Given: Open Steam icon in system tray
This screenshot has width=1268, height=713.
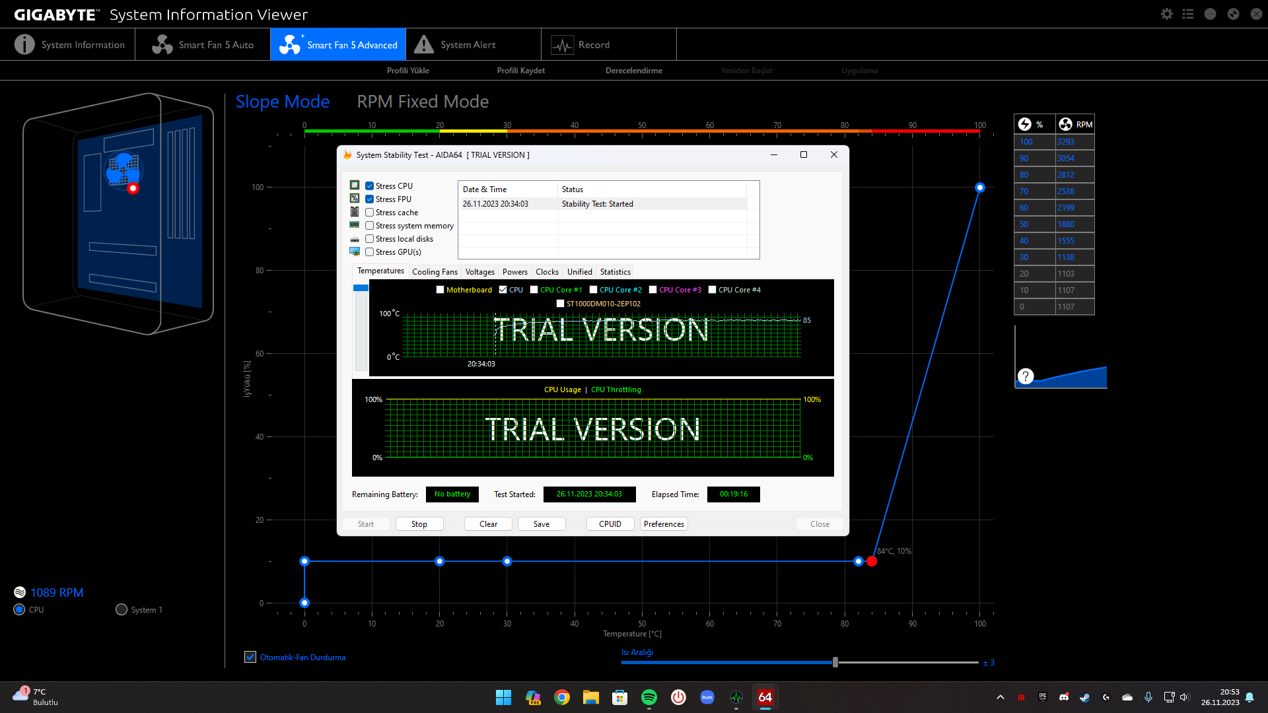Looking at the screenshot, I should tap(1085, 697).
